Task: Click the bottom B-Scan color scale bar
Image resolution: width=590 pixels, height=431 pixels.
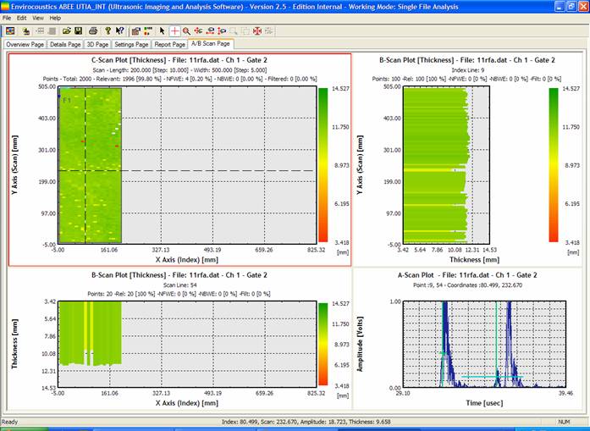Action: click(323, 344)
